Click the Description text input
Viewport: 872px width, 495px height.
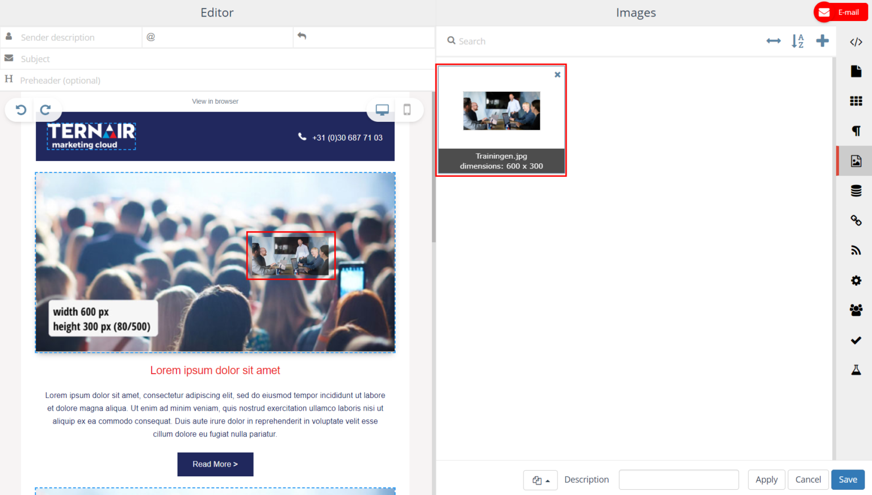(679, 480)
